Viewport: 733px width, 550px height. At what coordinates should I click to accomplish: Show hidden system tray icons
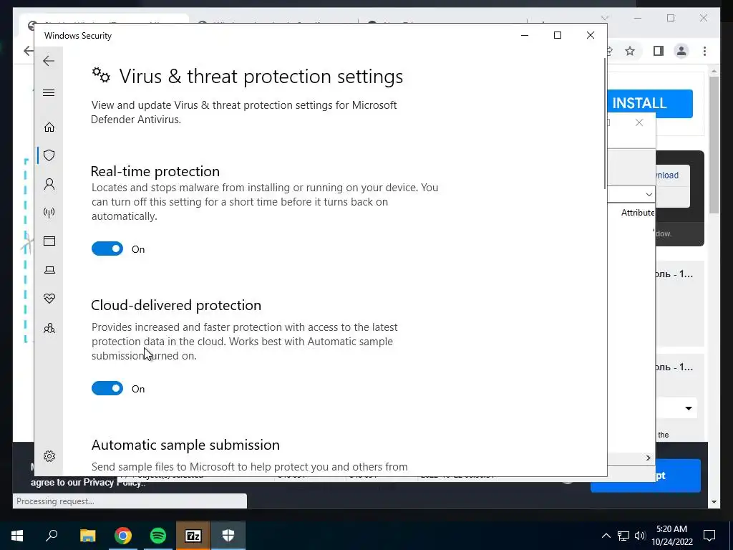point(606,536)
